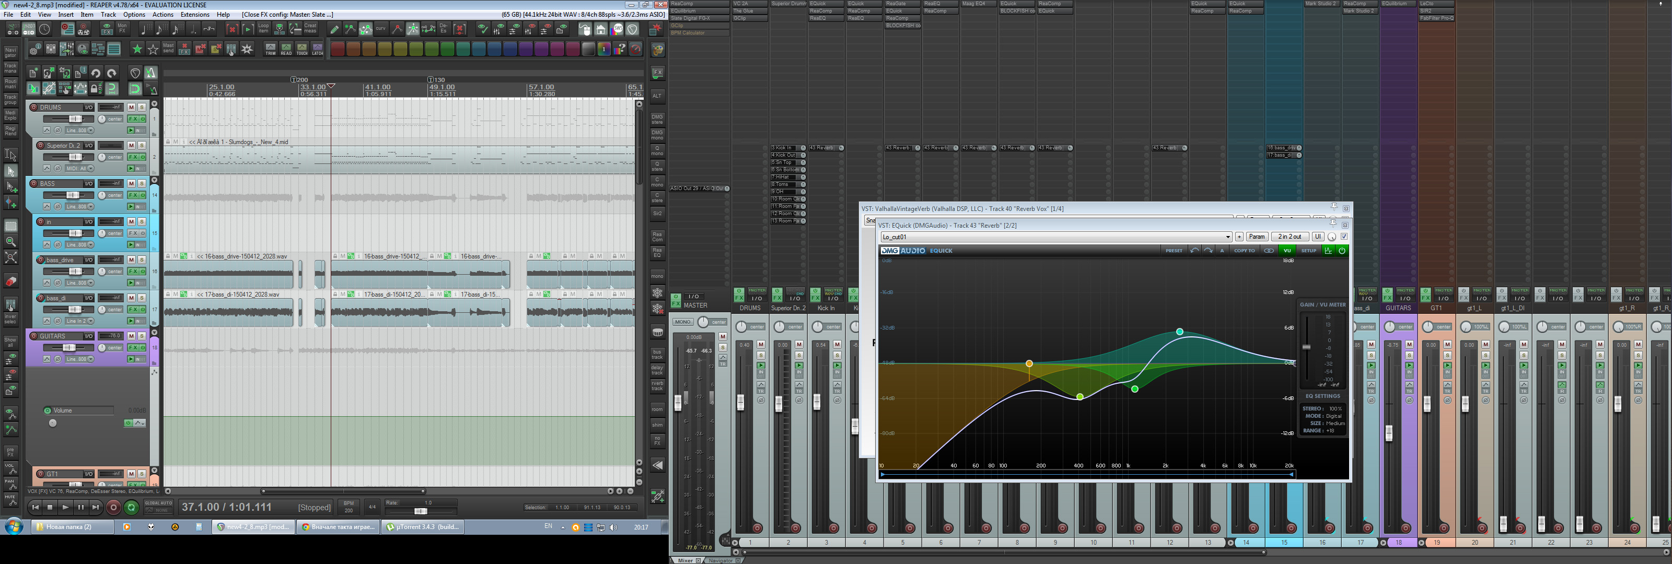Image resolution: width=1672 pixels, height=564 pixels.
Task: Click the Record button in transport
Action: pyautogui.click(x=113, y=508)
